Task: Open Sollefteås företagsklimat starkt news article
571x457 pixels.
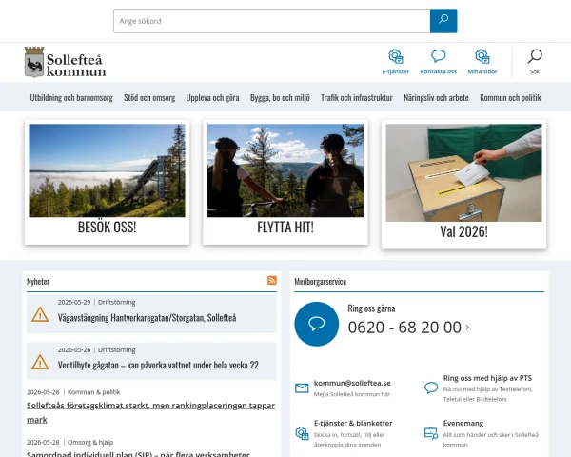Action: click(x=150, y=412)
